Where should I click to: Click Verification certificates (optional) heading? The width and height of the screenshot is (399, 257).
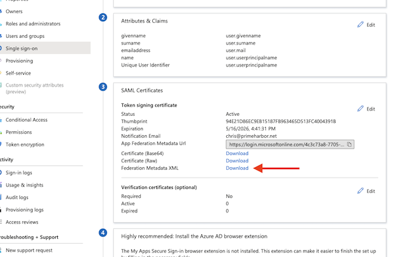(x=159, y=188)
